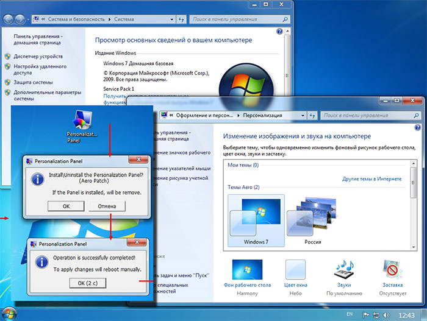Select Система и безопасность breadcrumb

[76, 19]
